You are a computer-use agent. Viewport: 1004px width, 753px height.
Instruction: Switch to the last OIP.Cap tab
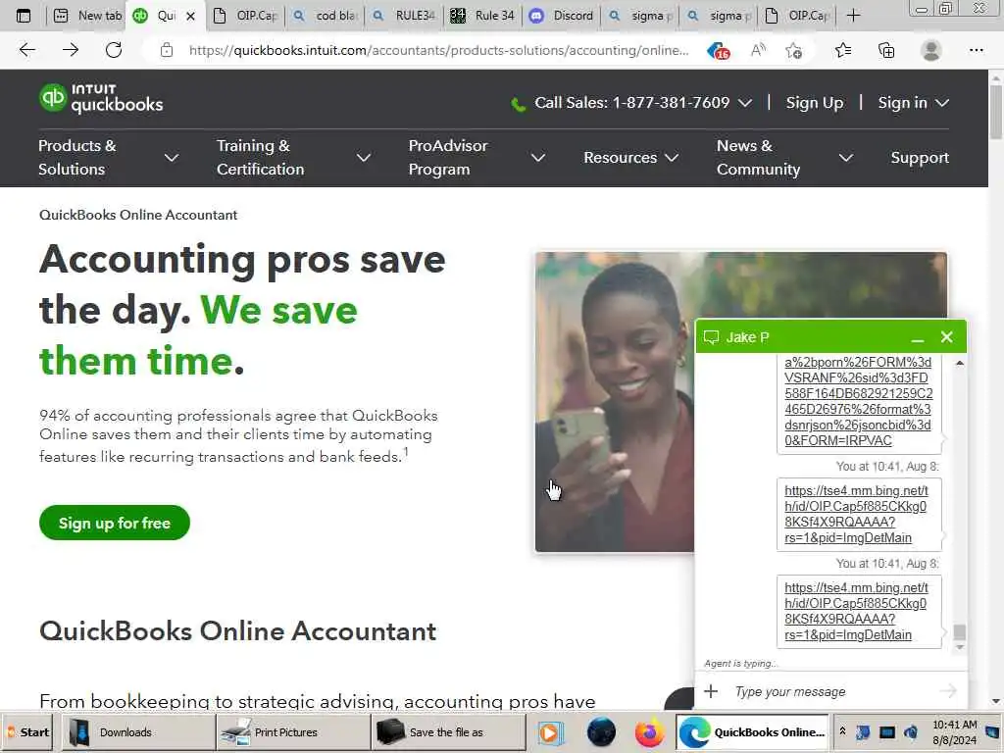(798, 16)
